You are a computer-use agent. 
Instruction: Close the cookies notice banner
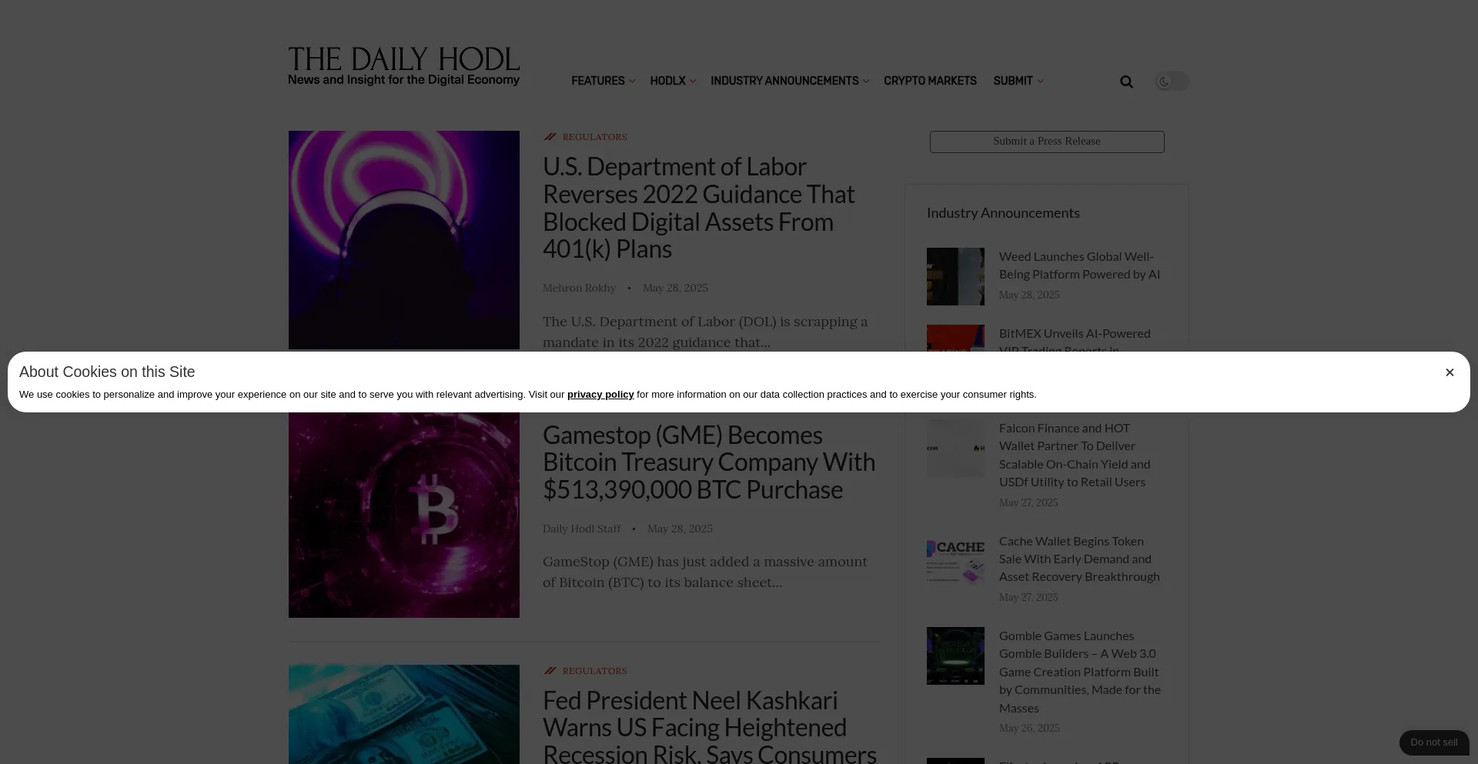(1450, 372)
